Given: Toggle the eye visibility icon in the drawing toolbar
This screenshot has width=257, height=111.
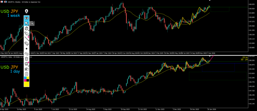Looking at the screenshot, I should click(x=27, y=18).
